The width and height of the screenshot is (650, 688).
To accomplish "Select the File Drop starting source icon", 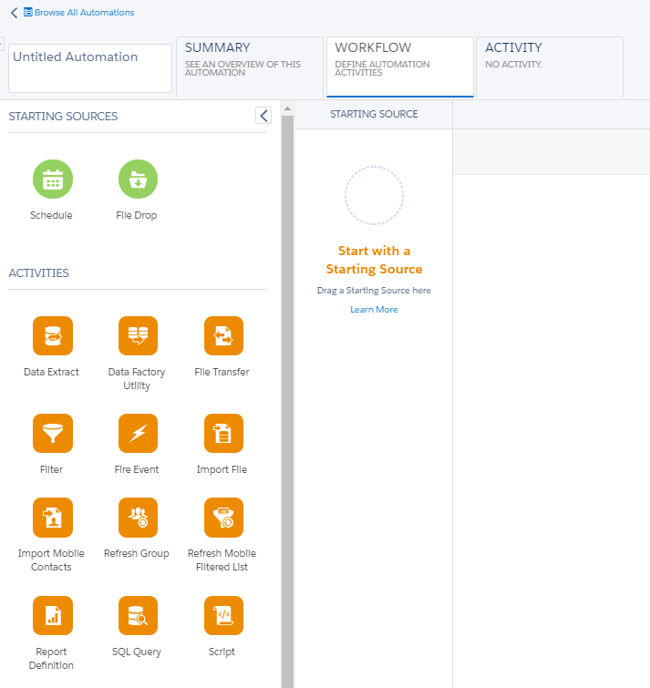I will click(138, 180).
